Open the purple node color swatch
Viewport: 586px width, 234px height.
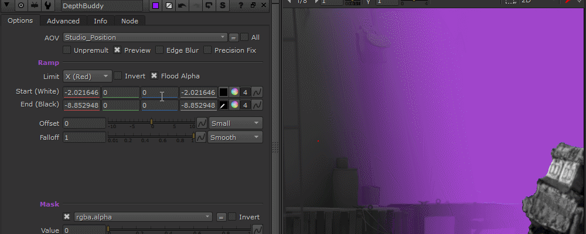(x=156, y=5)
